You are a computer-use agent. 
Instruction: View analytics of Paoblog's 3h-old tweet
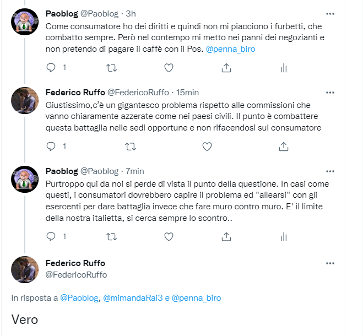pos(284,68)
